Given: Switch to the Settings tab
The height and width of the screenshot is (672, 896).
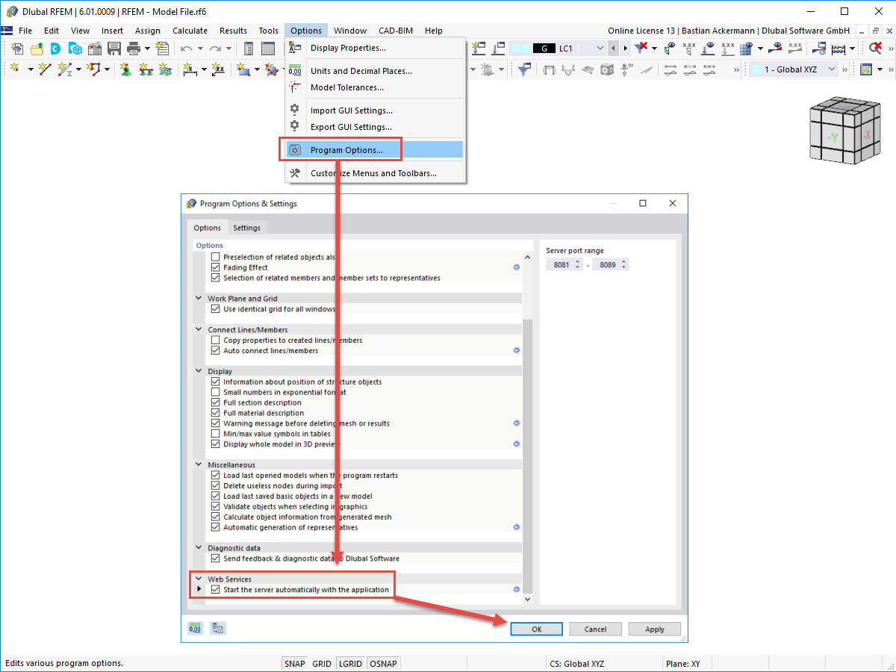Looking at the screenshot, I should coord(247,227).
